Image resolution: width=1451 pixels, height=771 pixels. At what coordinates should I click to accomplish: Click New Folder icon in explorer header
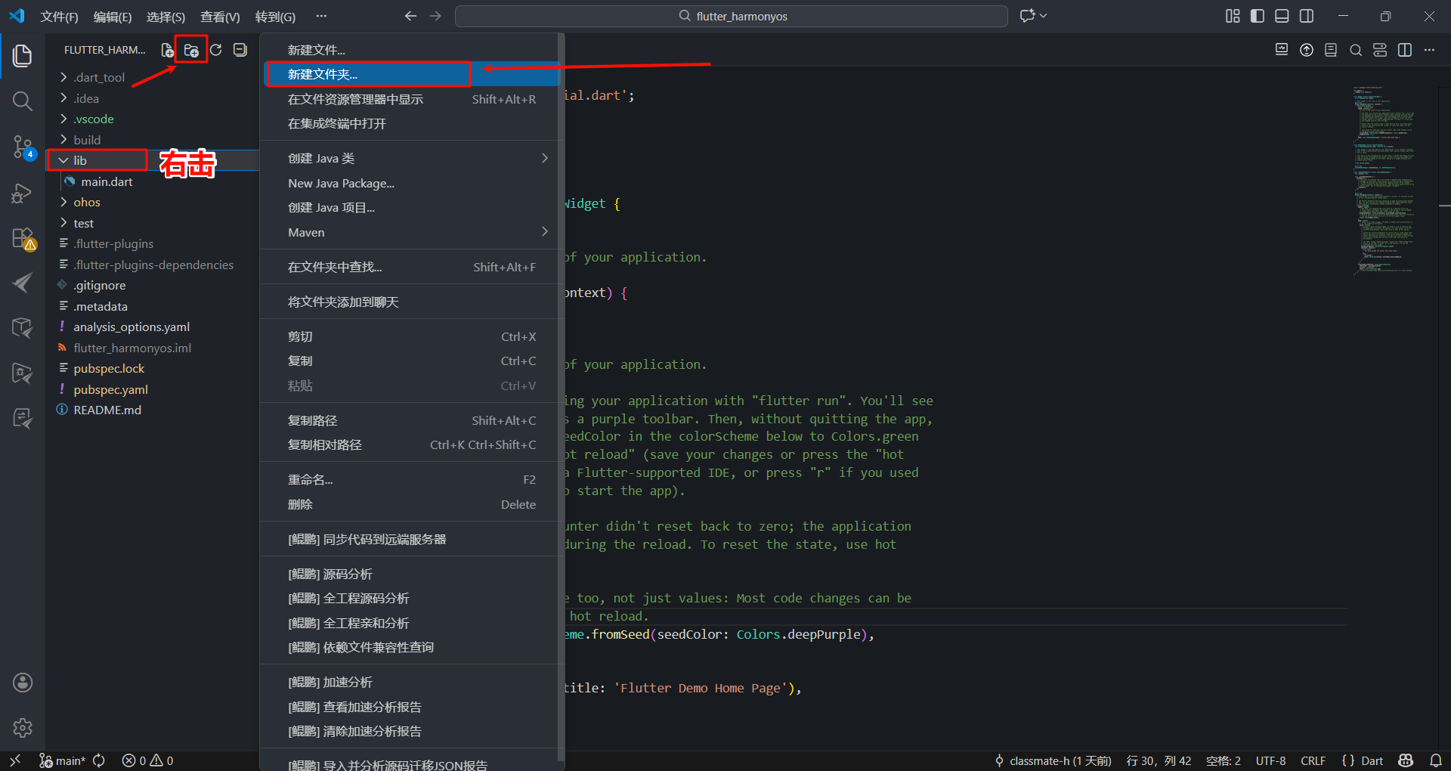(x=191, y=50)
